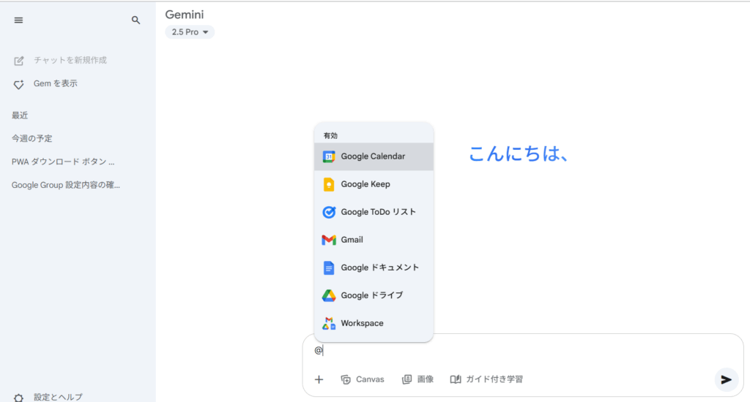Viewport: 750px width, 402px height.
Task: Select Google ToDo リスト entry
Action: coord(374,212)
